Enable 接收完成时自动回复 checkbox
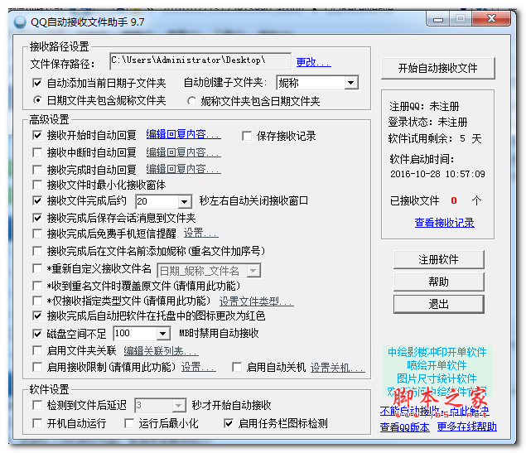Viewport: 526px width, 453px height. (37, 170)
